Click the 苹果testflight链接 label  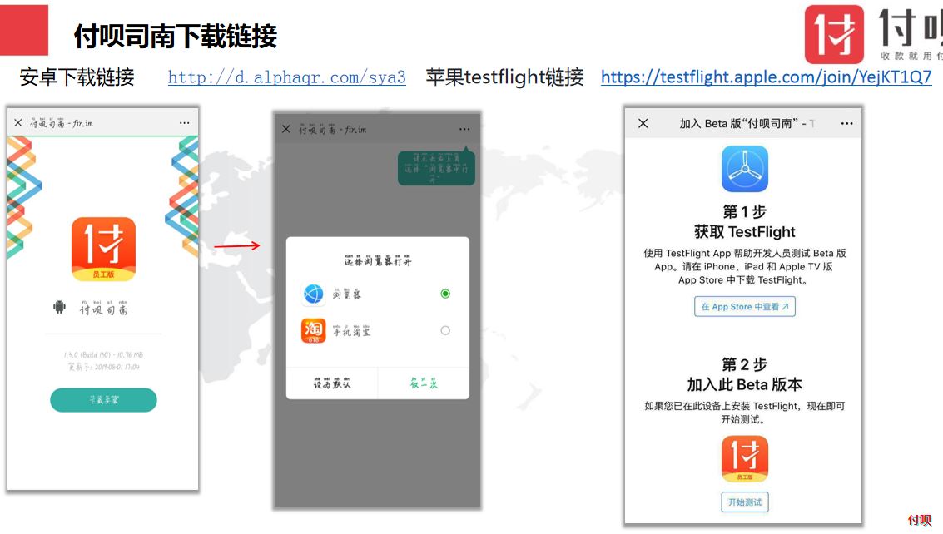coord(504,77)
